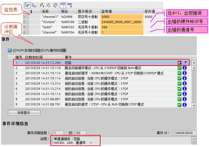Click green check on WARM RESTART event

179,73
